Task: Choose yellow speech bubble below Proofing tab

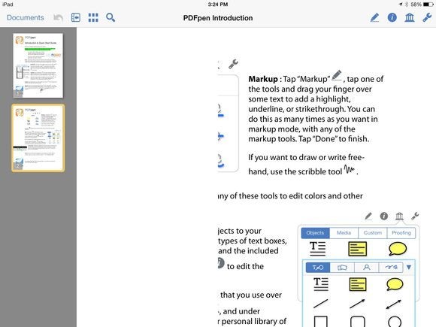Action: pos(398,249)
